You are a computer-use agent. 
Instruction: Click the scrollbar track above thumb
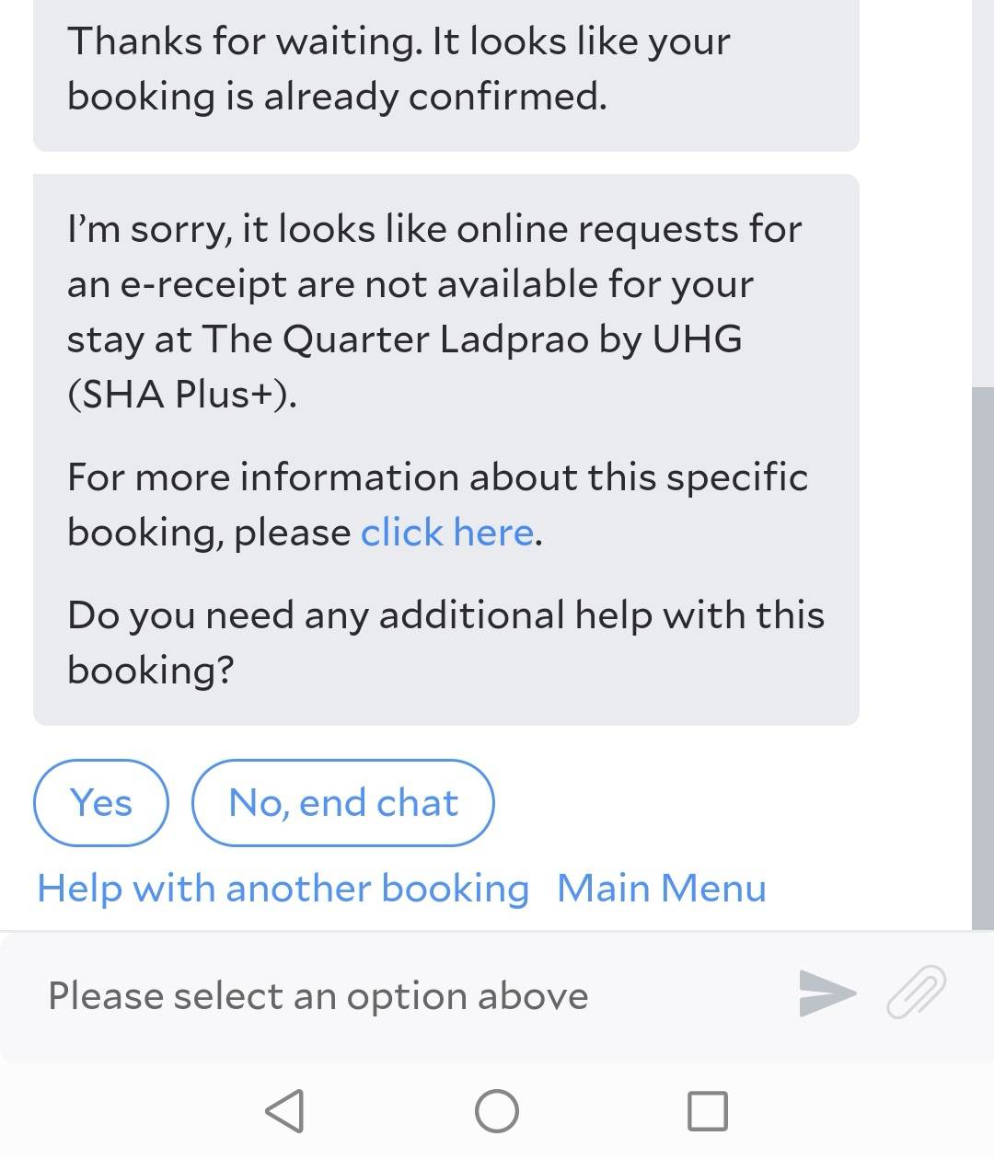click(983, 193)
